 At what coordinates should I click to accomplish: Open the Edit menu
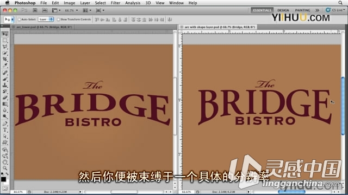55,3
